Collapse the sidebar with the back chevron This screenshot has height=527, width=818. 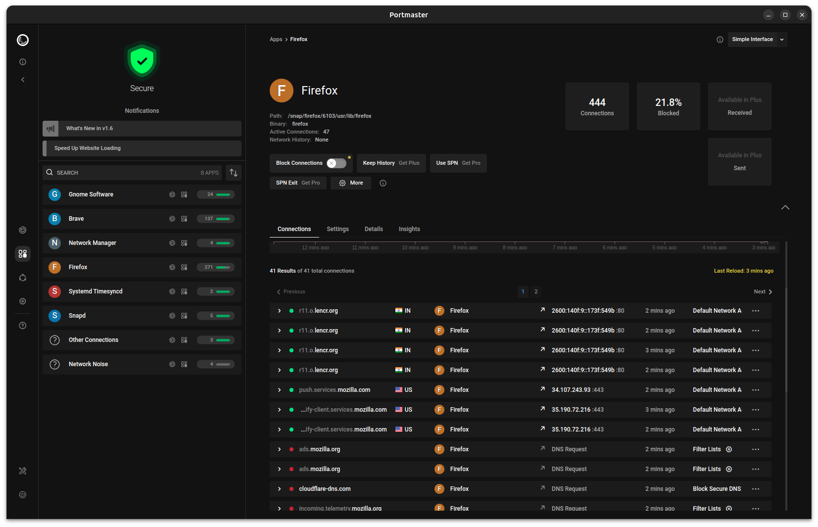23,80
